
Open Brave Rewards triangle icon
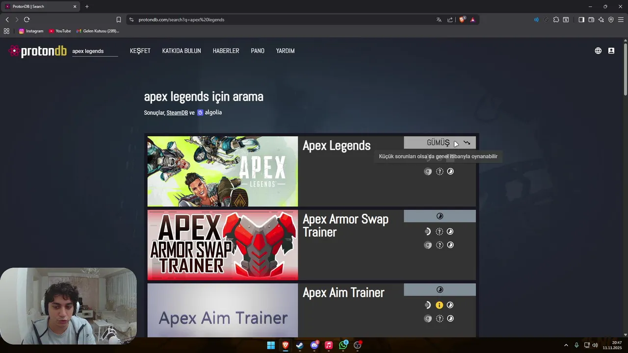click(472, 20)
